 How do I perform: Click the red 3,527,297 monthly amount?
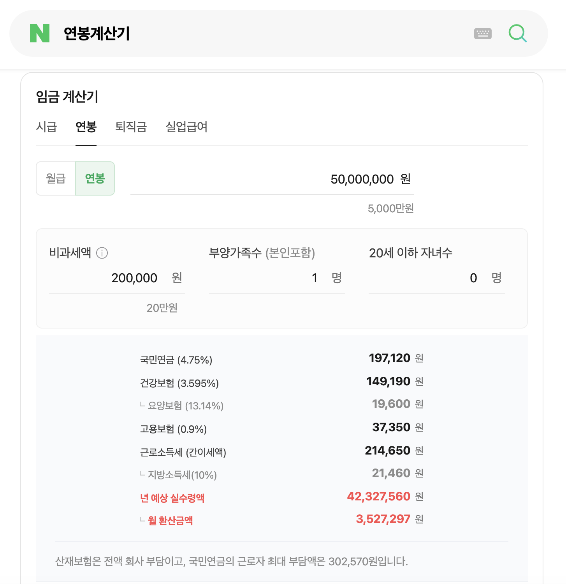pos(383,519)
